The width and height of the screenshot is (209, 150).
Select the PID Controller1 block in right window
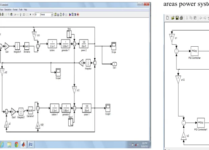point(201,123)
